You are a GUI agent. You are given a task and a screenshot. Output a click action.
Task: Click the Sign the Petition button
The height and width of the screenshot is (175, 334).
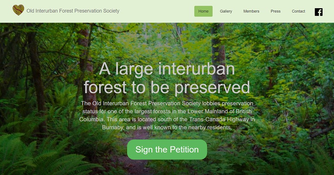(167, 149)
